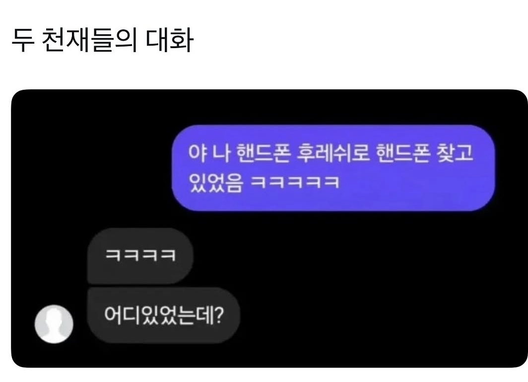The height and width of the screenshot is (382, 528).
Task: Click the default profile avatar icon
Action: [x=54, y=324]
